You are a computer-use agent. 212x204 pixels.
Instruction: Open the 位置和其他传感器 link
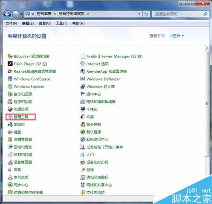coord(28,193)
